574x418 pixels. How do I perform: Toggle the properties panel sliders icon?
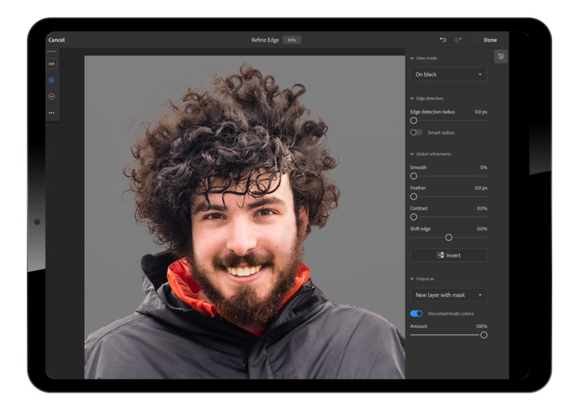pyautogui.click(x=501, y=57)
